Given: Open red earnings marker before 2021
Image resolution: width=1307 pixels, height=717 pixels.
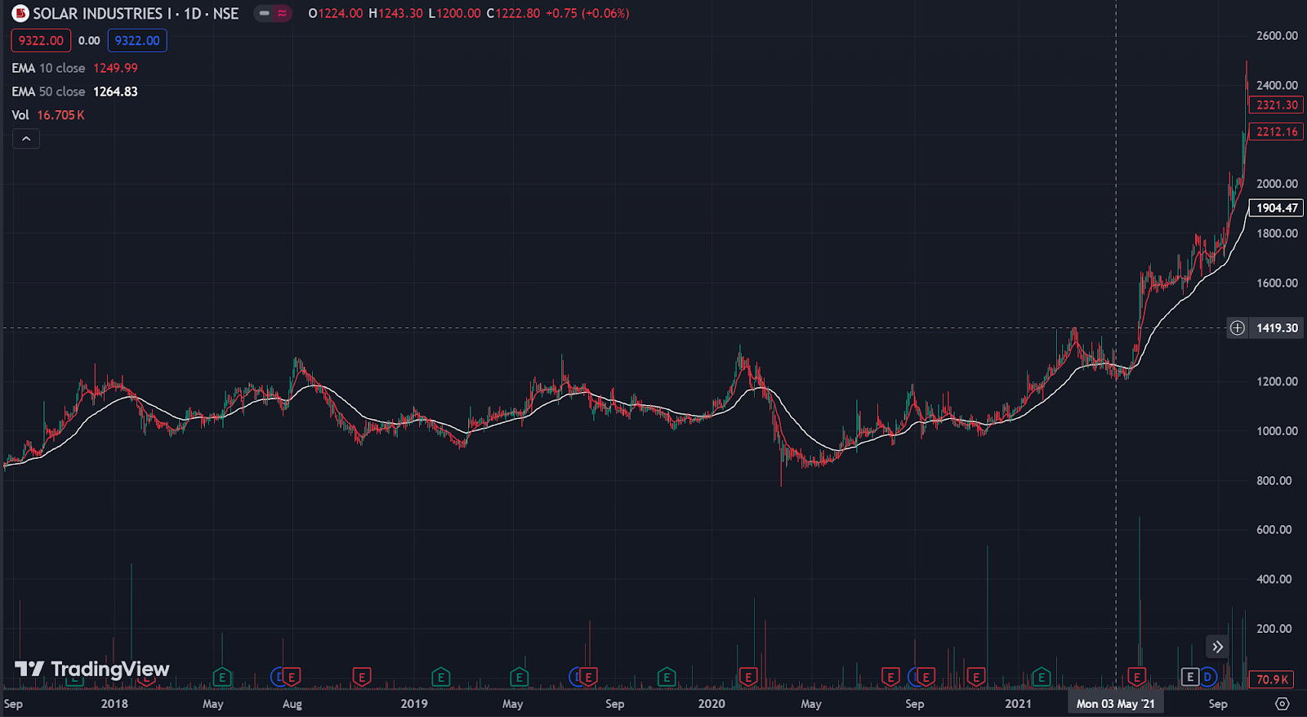Looking at the screenshot, I should coord(975,677).
